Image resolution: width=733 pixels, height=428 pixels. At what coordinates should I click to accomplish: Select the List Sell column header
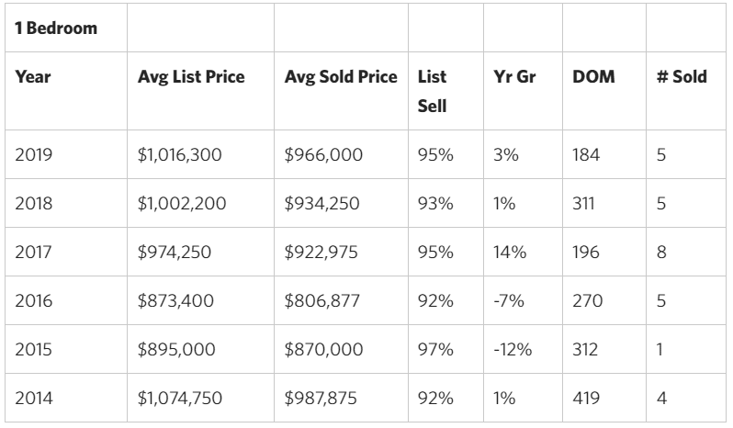click(x=432, y=91)
